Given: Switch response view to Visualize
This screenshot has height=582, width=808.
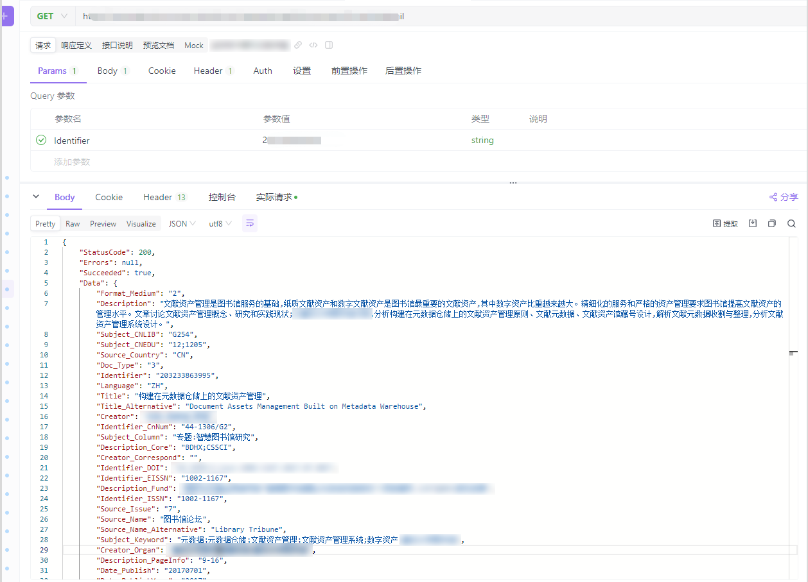Looking at the screenshot, I should click(141, 224).
